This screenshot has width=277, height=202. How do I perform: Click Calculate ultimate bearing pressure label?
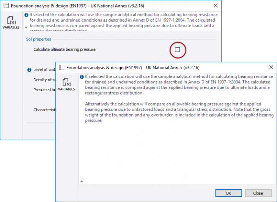(65, 50)
